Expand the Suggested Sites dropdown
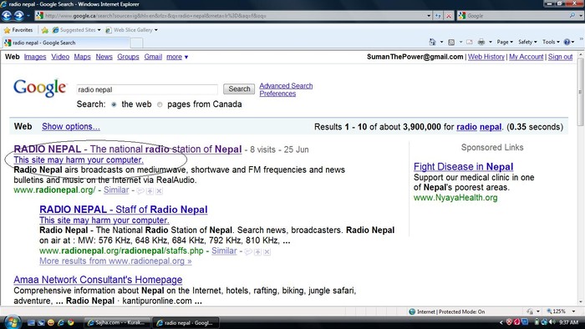 tap(99, 30)
